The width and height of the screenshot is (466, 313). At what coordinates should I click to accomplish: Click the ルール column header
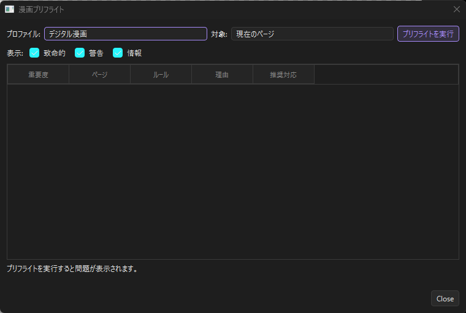point(161,75)
